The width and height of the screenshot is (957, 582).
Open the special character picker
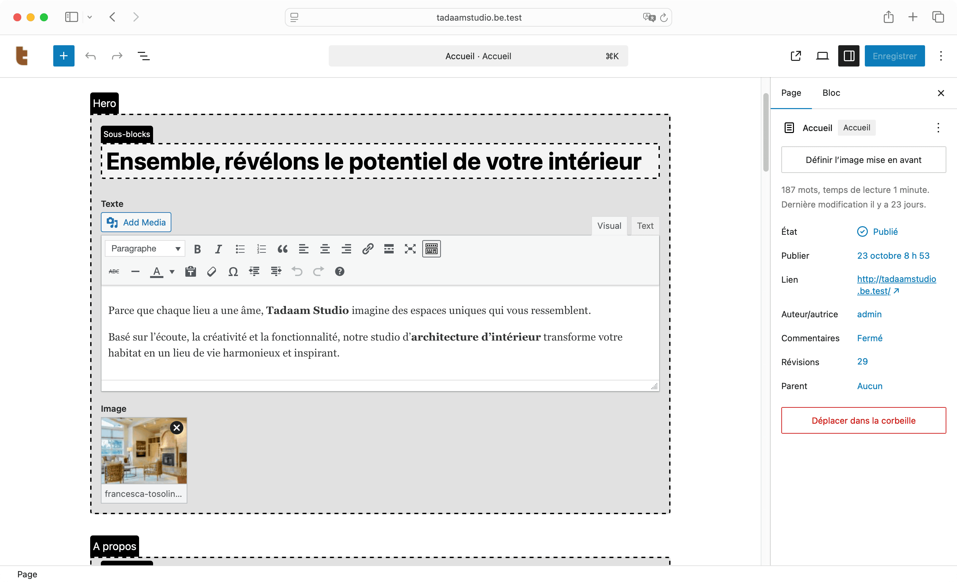pos(233,271)
